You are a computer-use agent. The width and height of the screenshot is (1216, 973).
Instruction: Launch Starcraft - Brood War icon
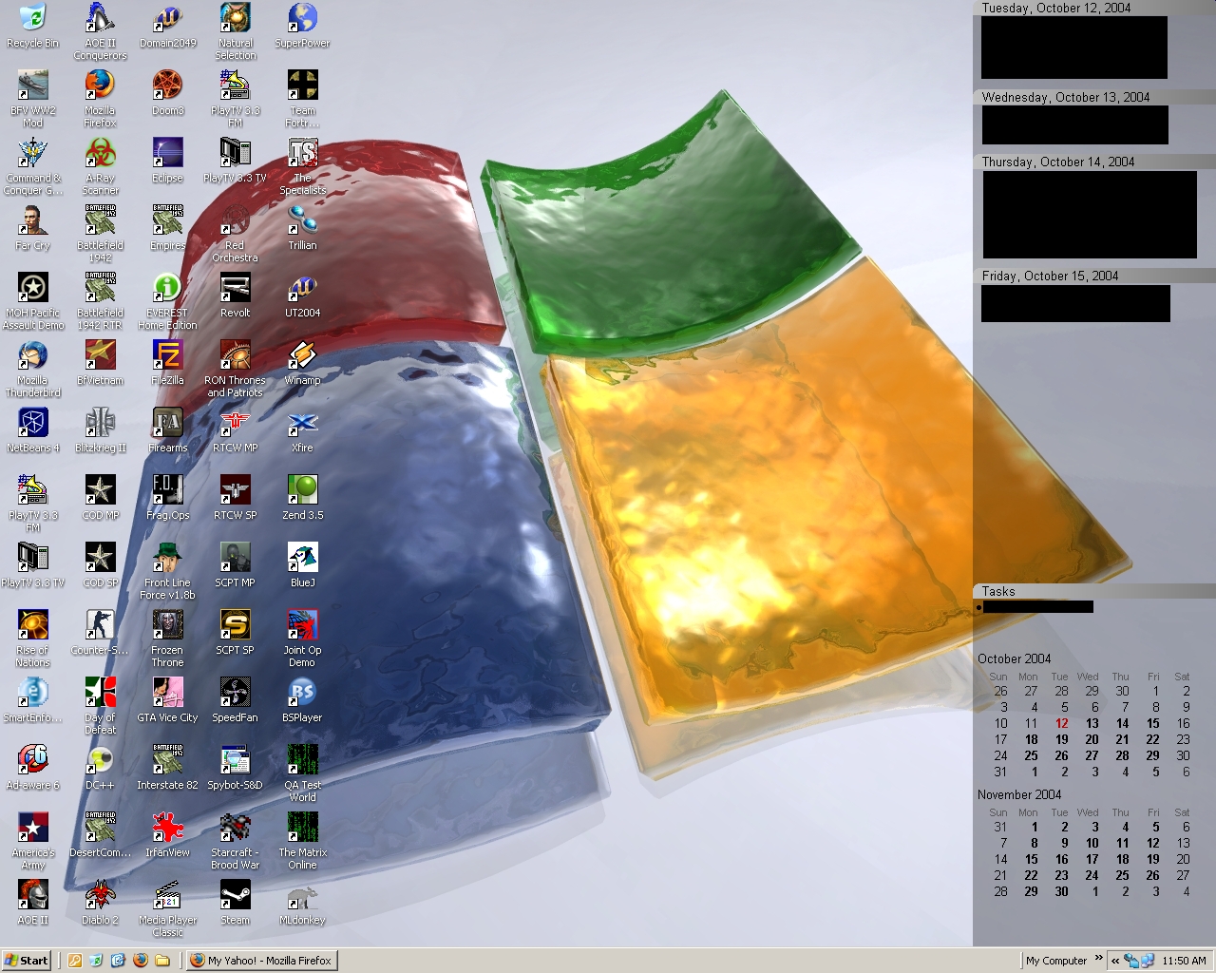pyautogui.click(x=235, y=841)
